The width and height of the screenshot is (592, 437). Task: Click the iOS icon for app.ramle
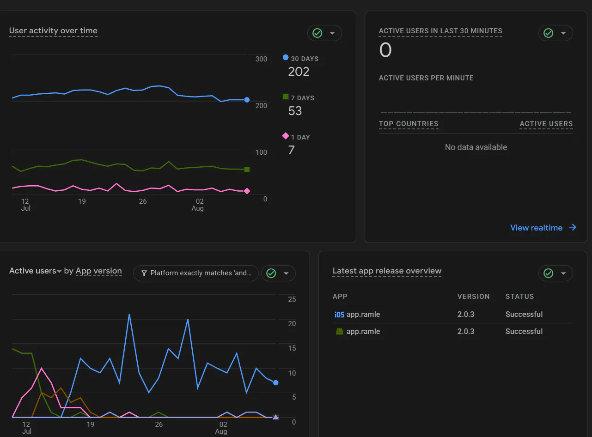point(339,315)
